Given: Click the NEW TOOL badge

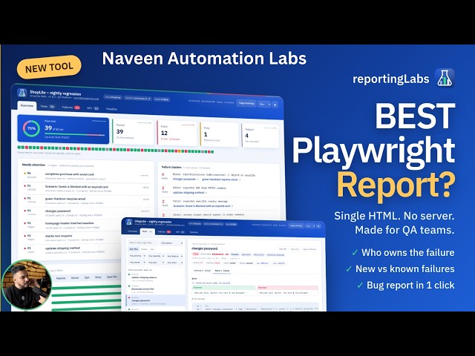Looking at the screenshot, I should [x=49, y=67].
